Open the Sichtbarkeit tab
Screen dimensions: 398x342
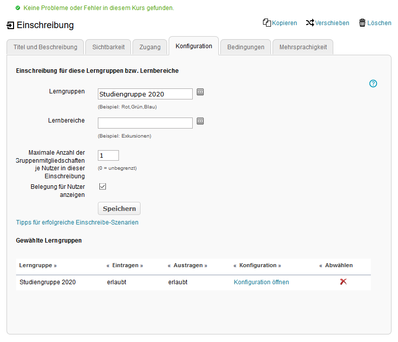108,47
